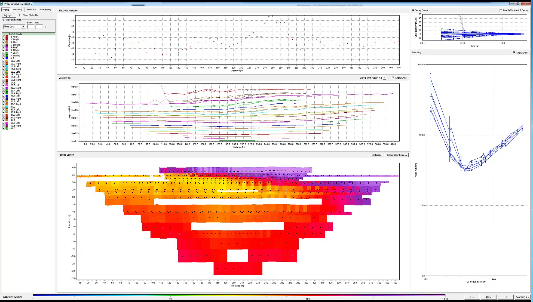Click the Close button at bottom right
Screen dimensions: 533x302
click(489, 297)
